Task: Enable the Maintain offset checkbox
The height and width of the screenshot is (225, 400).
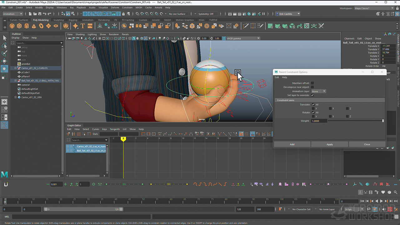Action: [312, 83]
